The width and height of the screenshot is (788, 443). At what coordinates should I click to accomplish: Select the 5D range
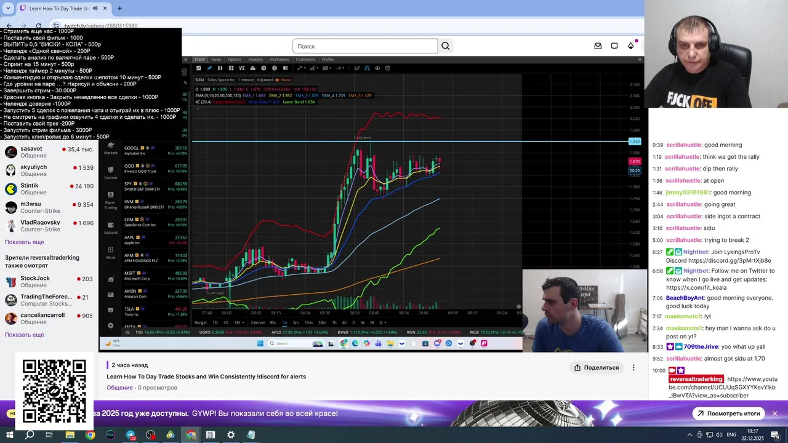tap(226, 322)
